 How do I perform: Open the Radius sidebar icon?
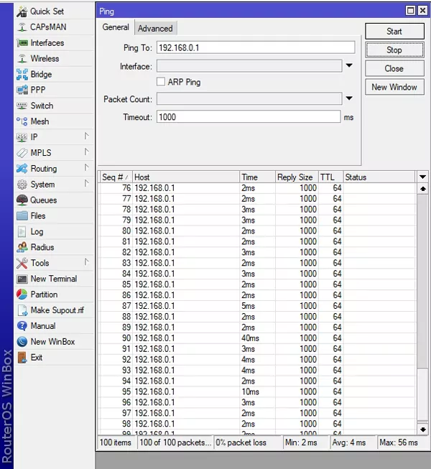[x=22, y=247]
